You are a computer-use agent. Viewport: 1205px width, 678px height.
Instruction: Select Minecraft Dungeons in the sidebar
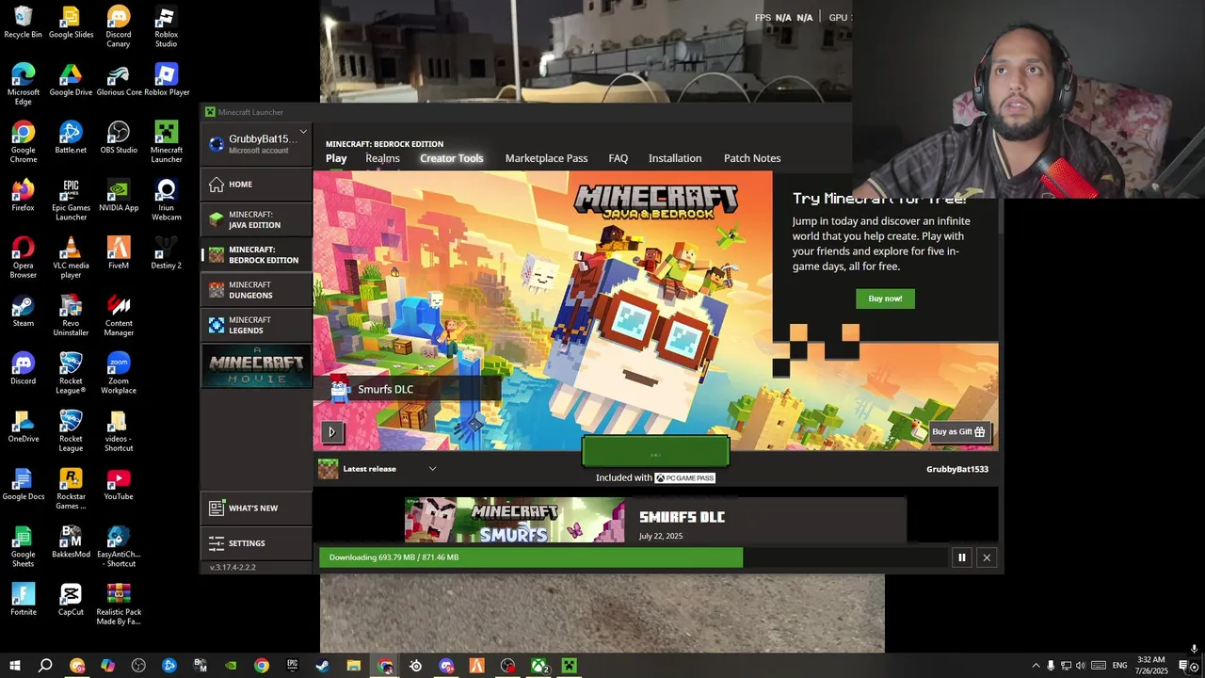tap(256, 290)
